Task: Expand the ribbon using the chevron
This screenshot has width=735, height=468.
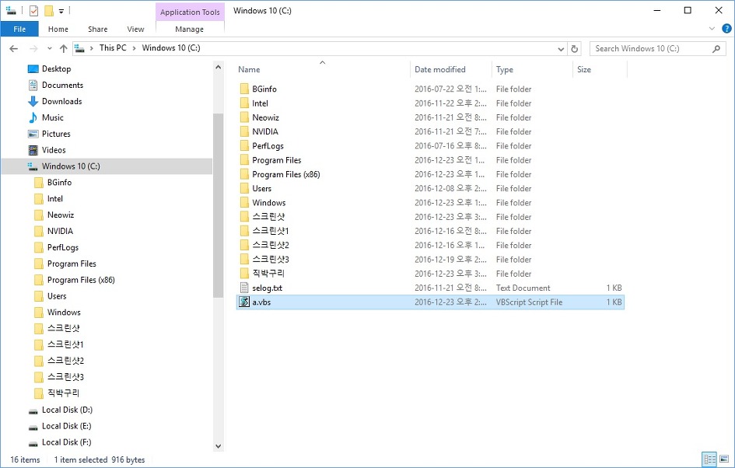Action: [712, 29]
